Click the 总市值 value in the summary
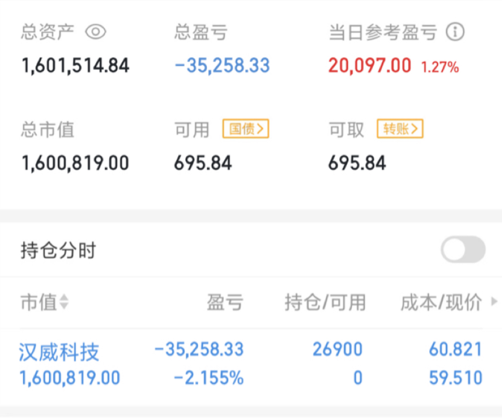This screenshot has height=418, width=502. [75, 163]
